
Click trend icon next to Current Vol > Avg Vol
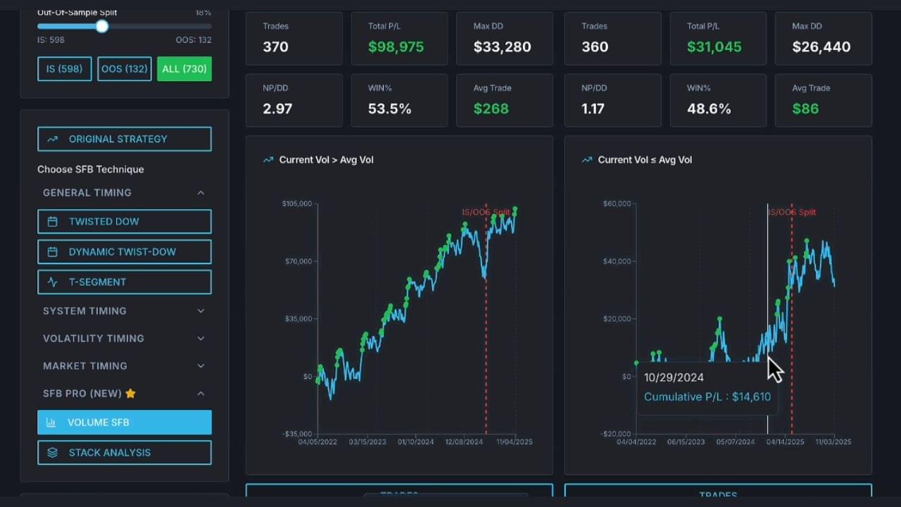pos(267,160)
